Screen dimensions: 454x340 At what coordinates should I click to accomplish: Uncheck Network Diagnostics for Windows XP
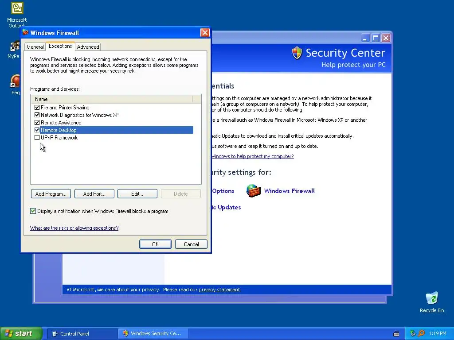coord(37,115)
